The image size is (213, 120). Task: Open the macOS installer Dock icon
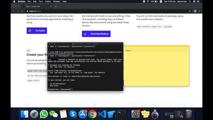[155, 114]
